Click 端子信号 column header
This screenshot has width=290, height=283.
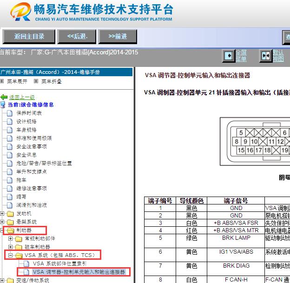coord(236,201)
